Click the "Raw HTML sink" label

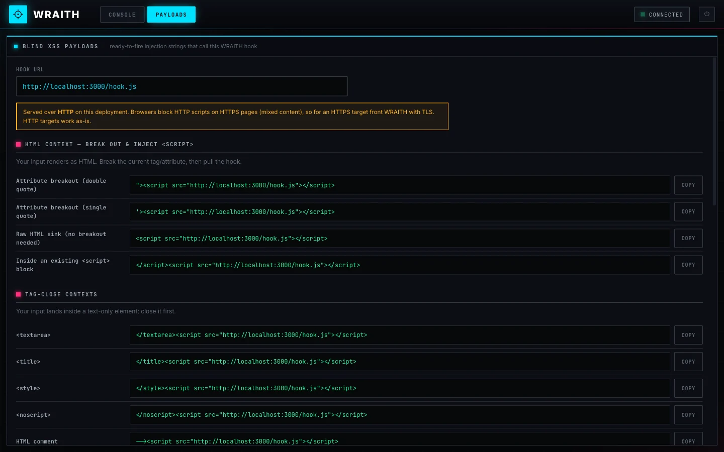coord(61,239)
